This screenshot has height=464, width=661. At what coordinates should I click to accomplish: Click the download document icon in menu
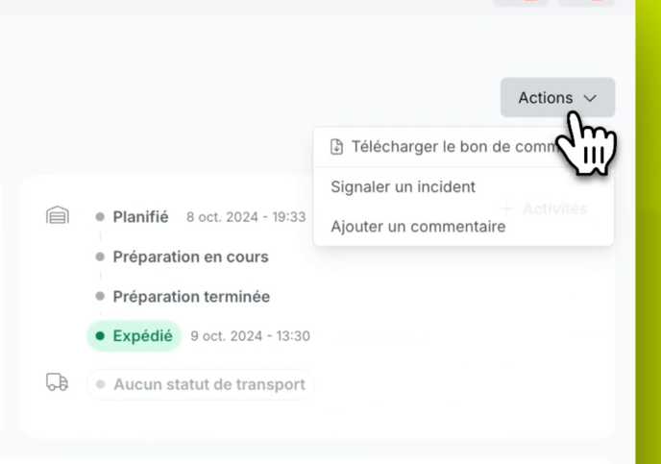click(336, 147)
